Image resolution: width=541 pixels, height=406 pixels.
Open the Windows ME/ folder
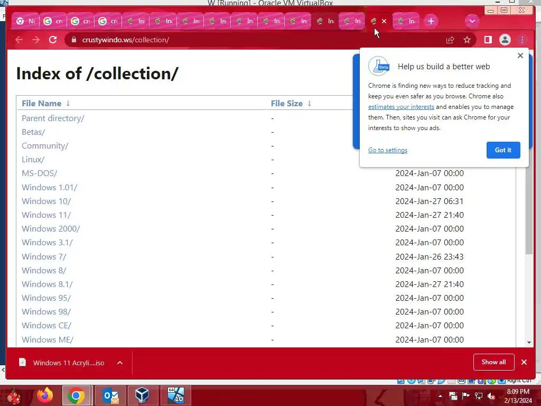coord(48,340)
